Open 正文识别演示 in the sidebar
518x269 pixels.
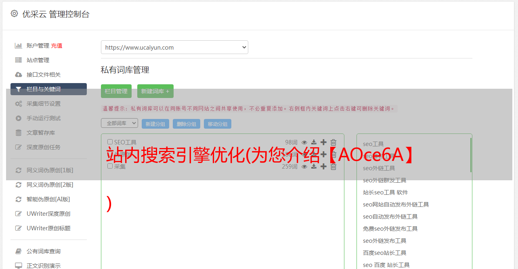tap(44, 266)
